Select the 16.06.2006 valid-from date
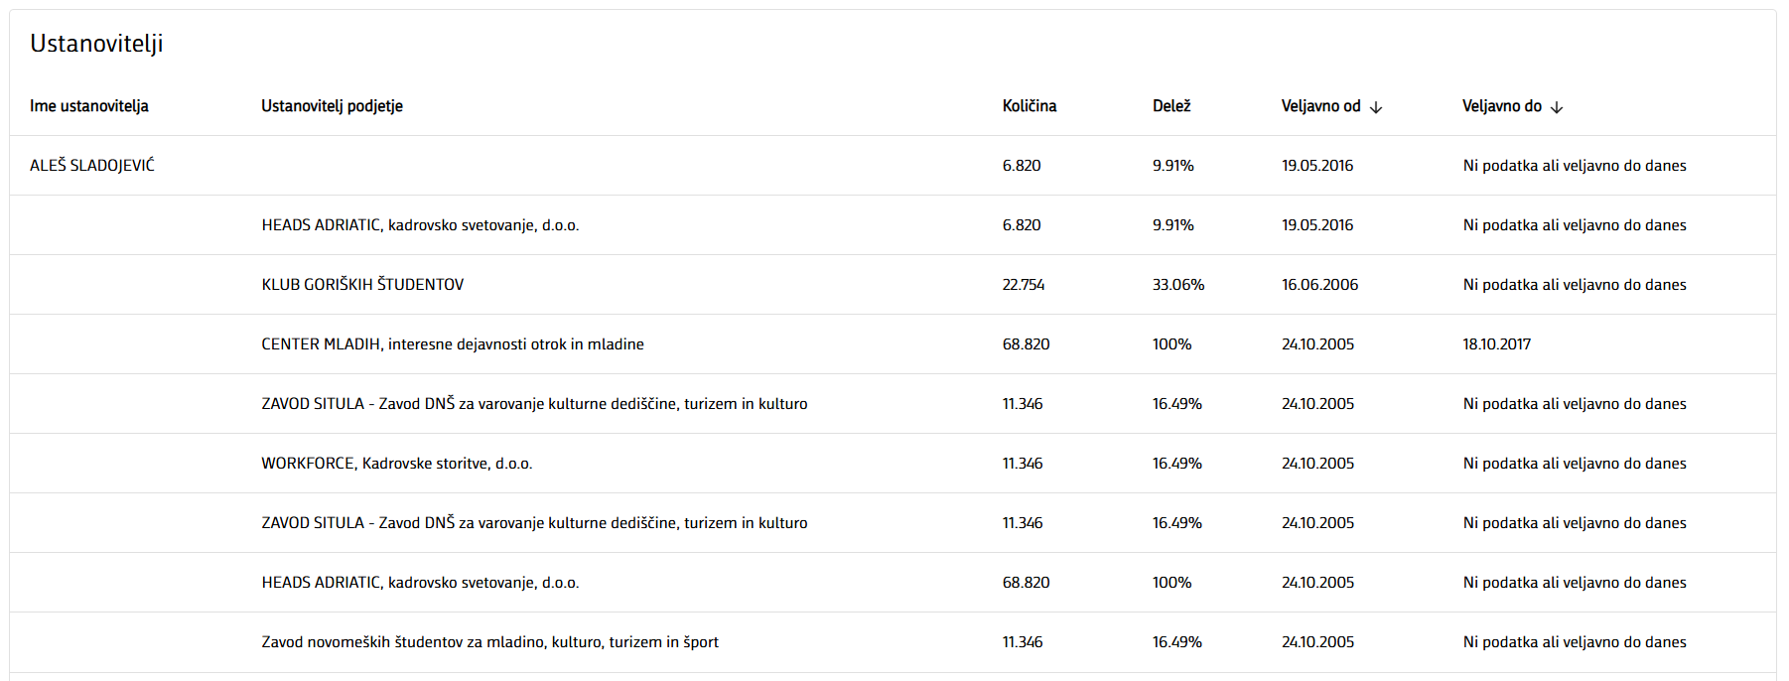Image resolution: width=1789 pixels, height=681 pixels. [x=1319, y=285]
